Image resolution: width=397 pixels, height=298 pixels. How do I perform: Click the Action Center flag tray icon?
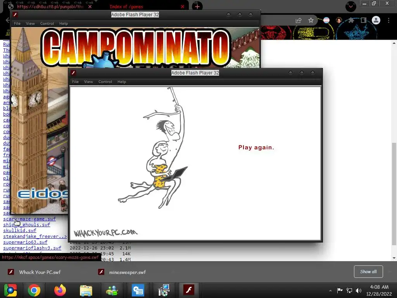click(340, 290)
